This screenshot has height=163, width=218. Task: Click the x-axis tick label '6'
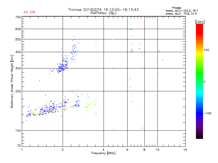(x=127, y=150)
